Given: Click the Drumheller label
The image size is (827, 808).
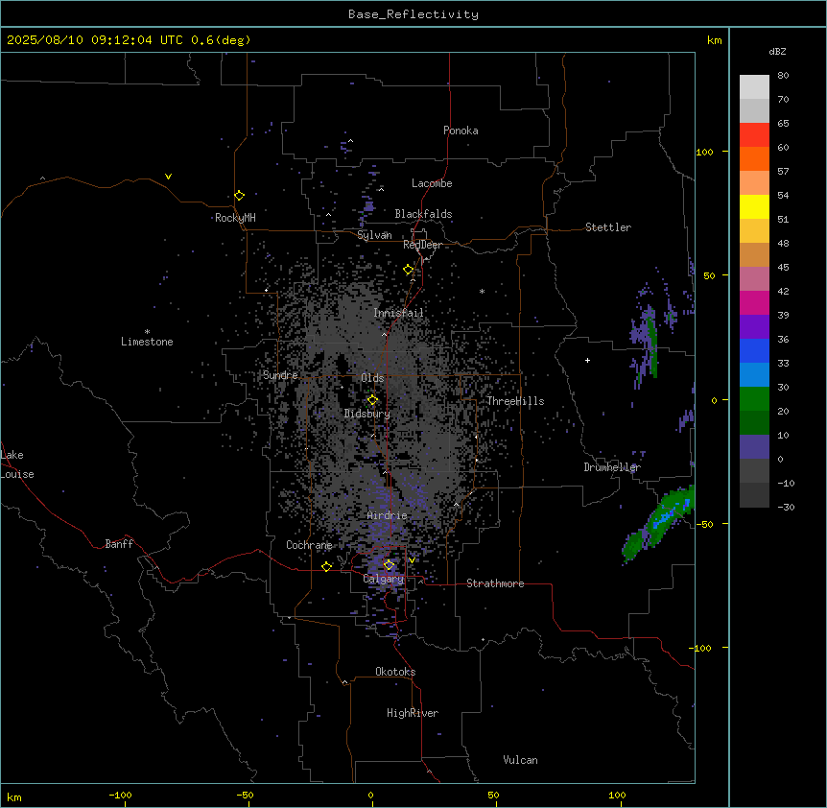Looking at the screenshot, I should point(612,467).
